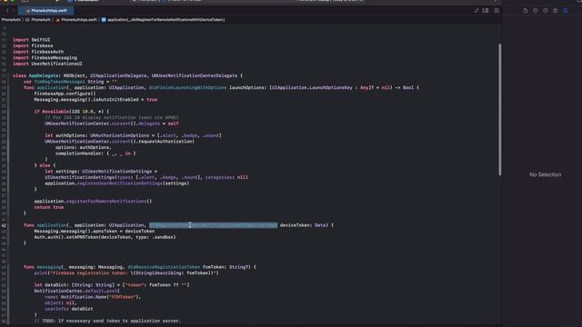Screen dimensions: 582x327
Task: Open the PhoneAuth folder breadcrumb
Action: [38, 20]
